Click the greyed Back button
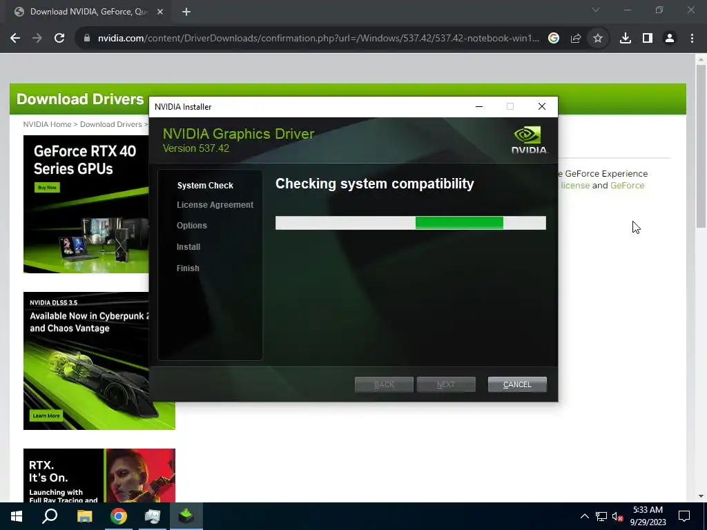The width and height of the screenshot is (707, 530). click(x=384, y=384)
